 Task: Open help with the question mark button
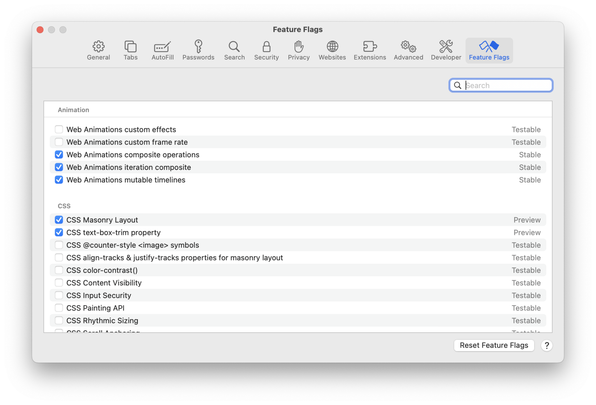(x=547, y=345)
